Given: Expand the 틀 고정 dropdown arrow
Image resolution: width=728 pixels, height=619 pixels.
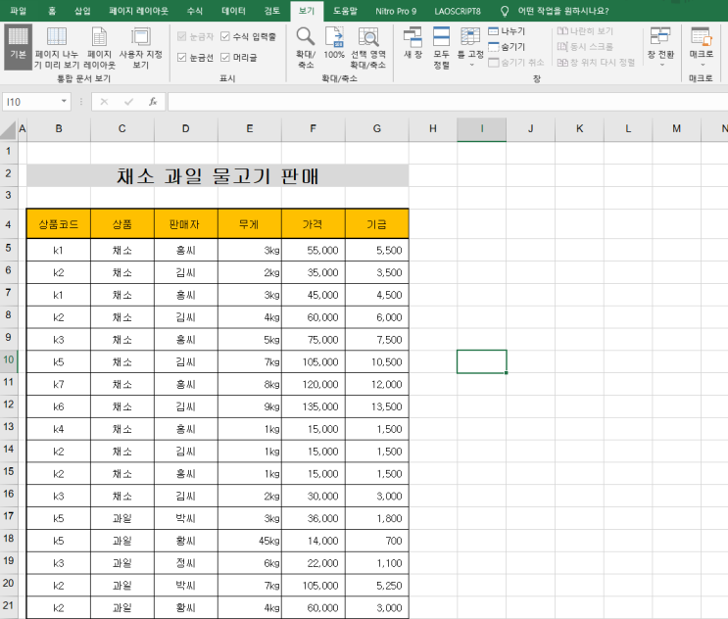Looking at the screenshot, I should 471,65.
